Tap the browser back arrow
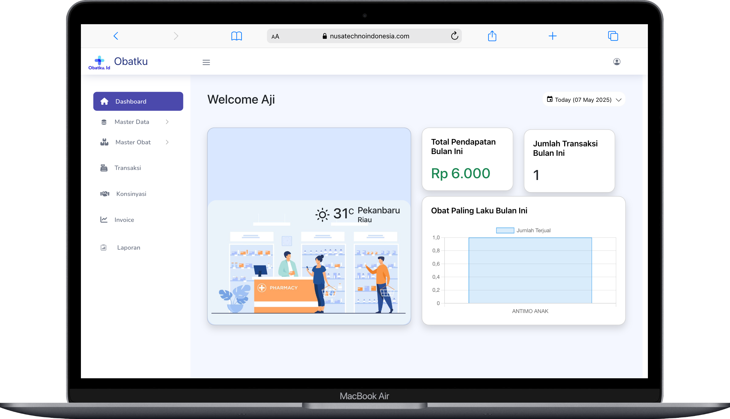This screenshot has height=419, width=730. click(x=116, y=36)
